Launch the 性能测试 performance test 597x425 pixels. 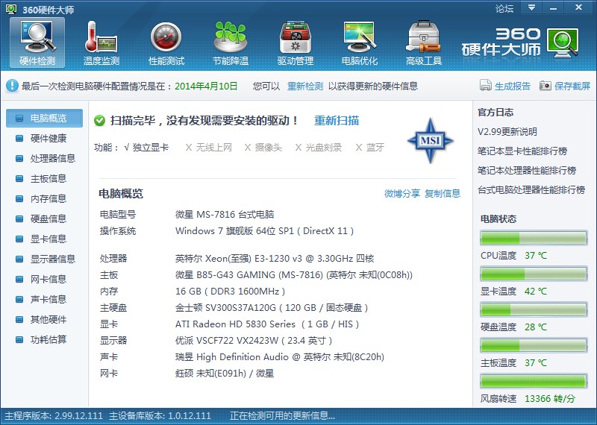click(x=166, y=42)
